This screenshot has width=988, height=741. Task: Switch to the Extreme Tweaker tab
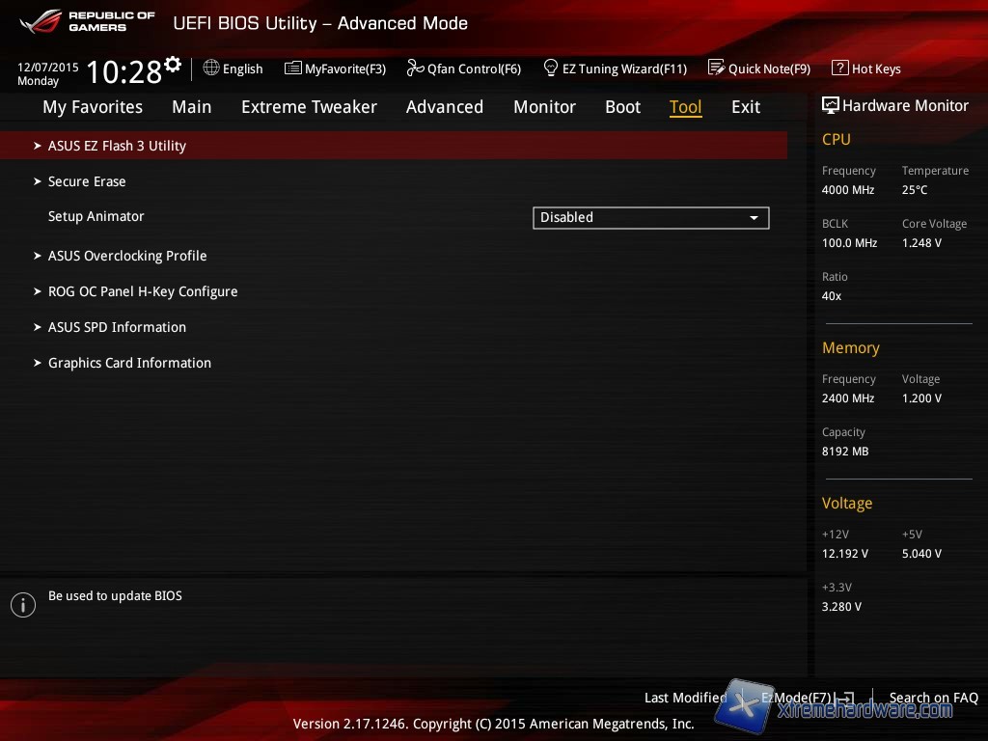pyautogui.click(x=309, y=107)
